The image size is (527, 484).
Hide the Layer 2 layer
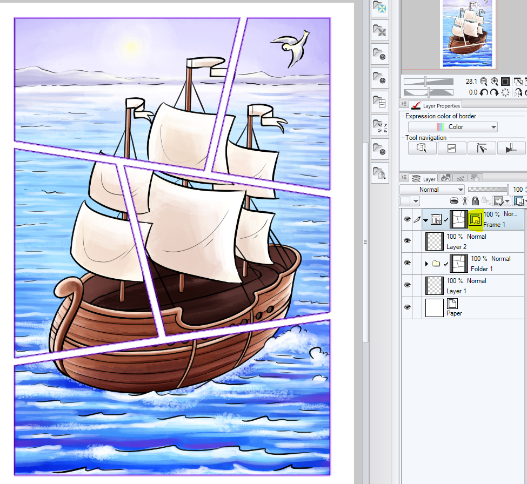(407, 241)
